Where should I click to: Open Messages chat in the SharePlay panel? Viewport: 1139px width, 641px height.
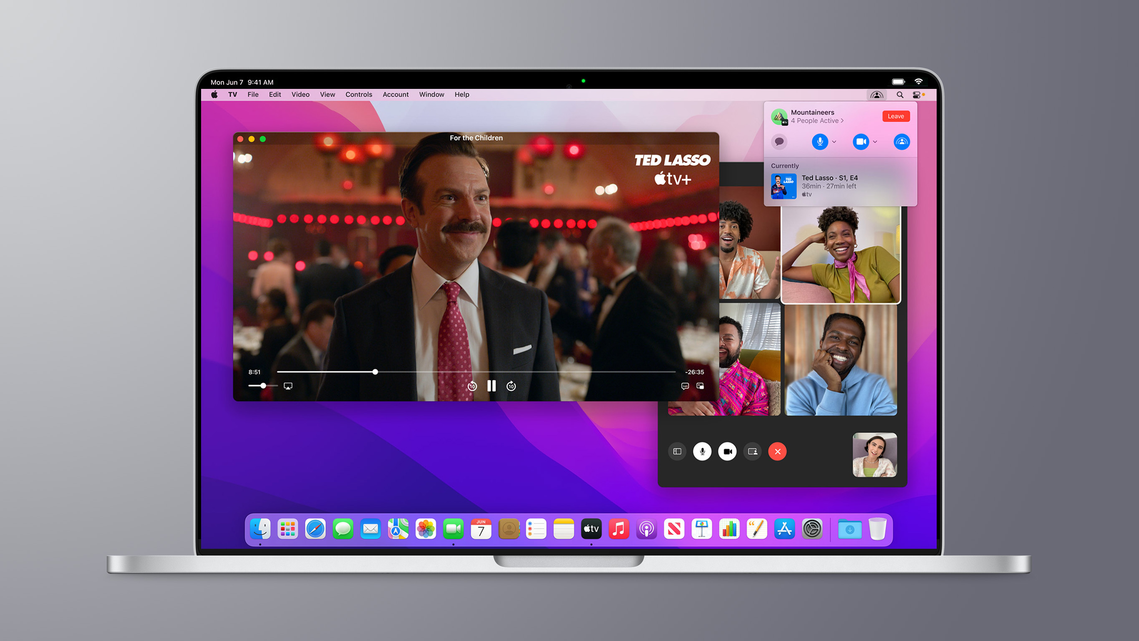779,141
